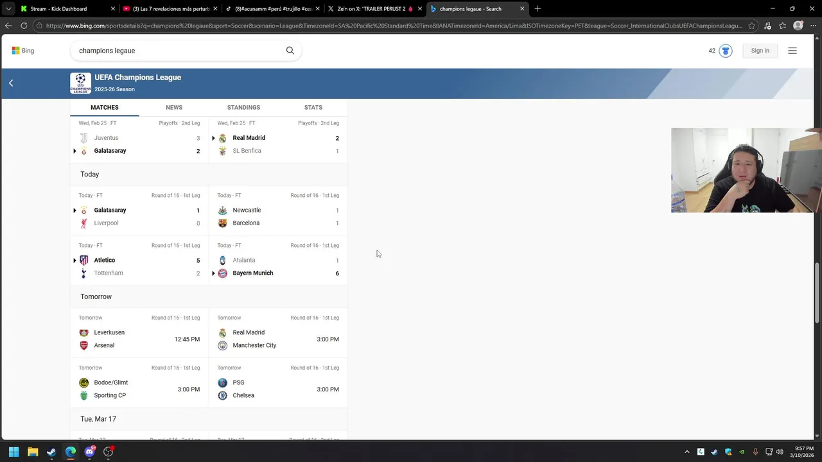Reload the page
The height and width of the screenshot is (462, 822).
point(24,26)
